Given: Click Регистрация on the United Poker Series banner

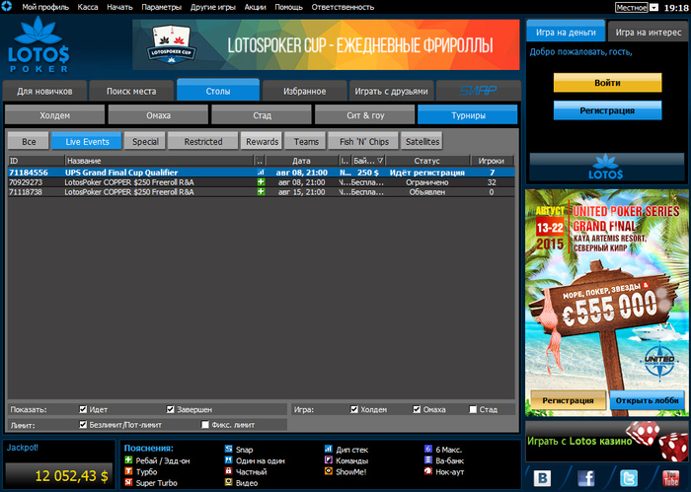Looking at the screenshot, I should coord(568,400).
